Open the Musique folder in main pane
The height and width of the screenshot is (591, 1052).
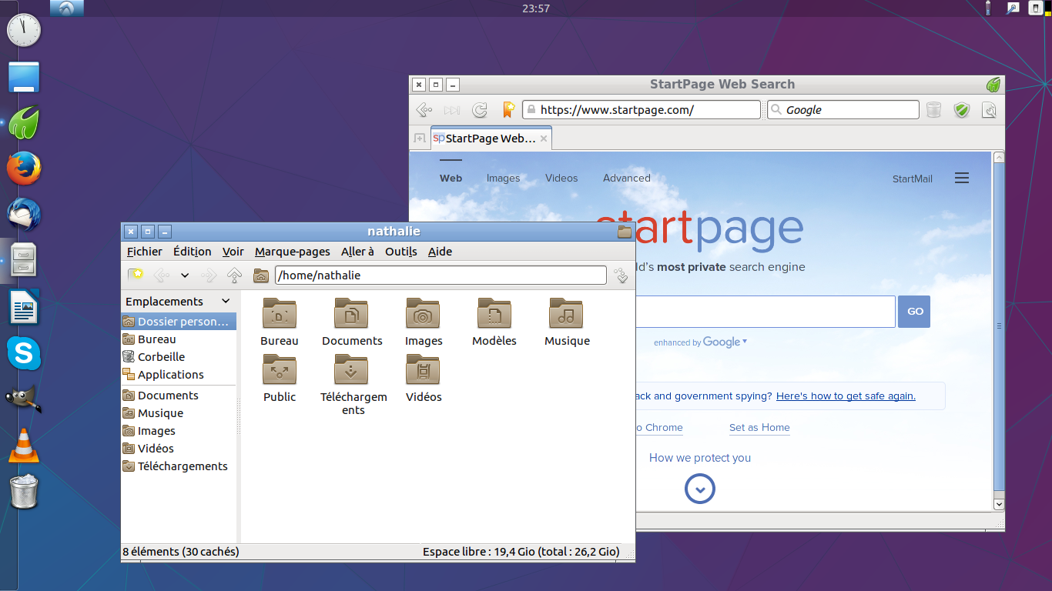(x=567, y=322)
